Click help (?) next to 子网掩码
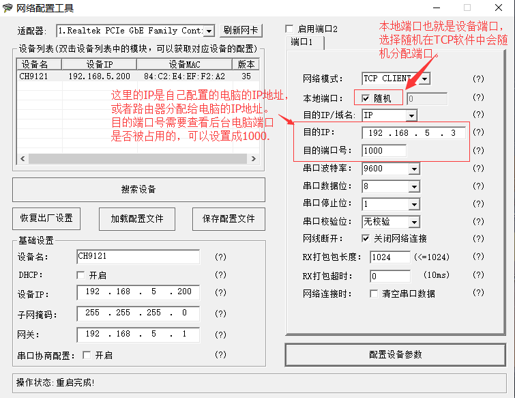515x398 pixels. 220,313
